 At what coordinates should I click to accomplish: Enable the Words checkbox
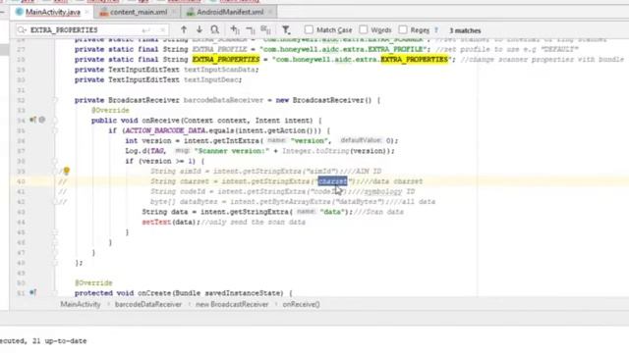point(363,29)
